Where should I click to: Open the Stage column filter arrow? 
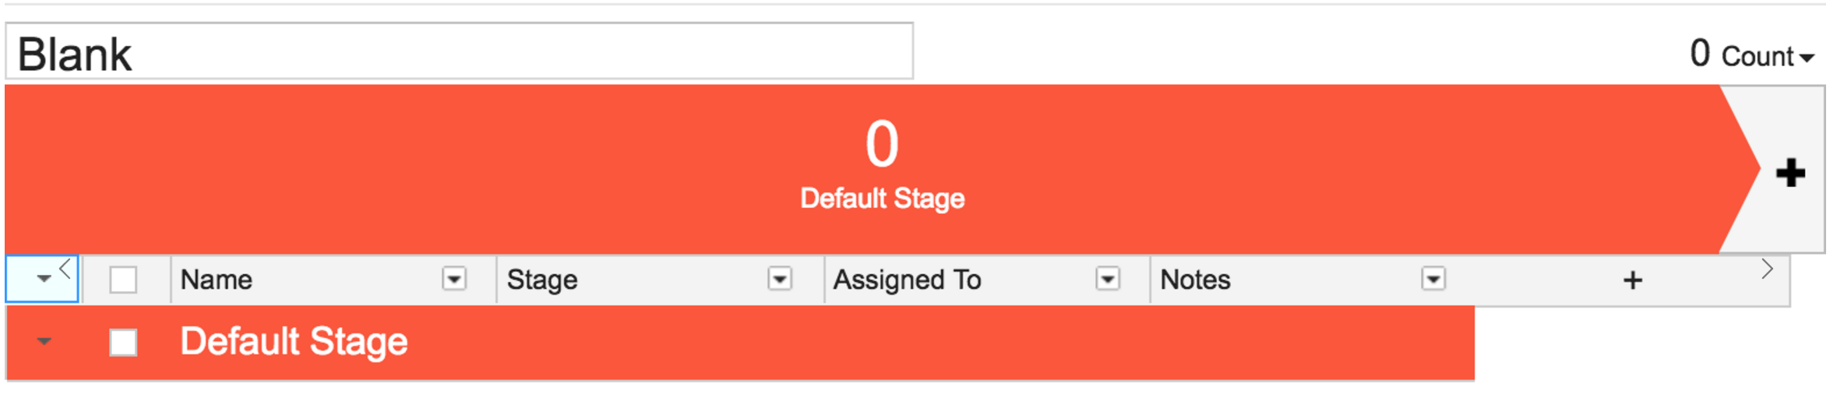pos(780,278)
